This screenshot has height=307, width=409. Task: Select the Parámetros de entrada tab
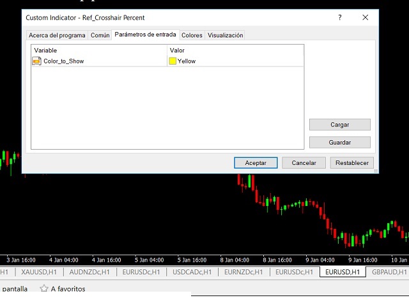(145, 35)
